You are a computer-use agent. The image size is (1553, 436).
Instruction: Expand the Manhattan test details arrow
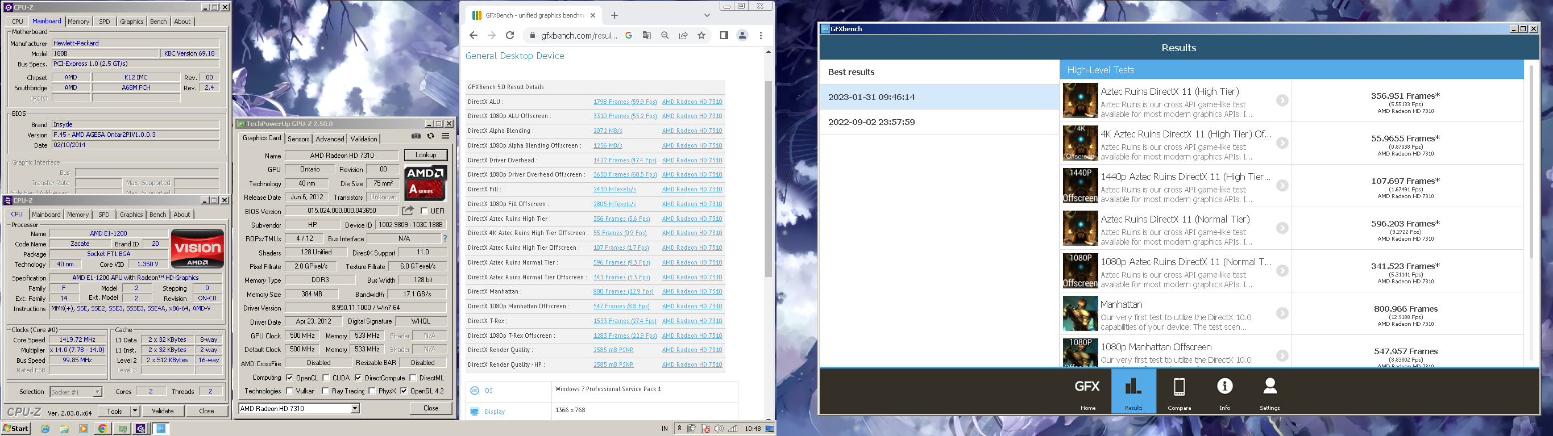(x=1282, y=314)
